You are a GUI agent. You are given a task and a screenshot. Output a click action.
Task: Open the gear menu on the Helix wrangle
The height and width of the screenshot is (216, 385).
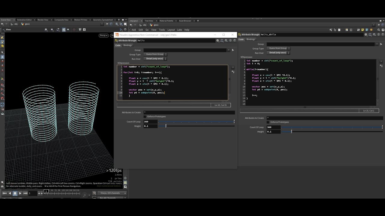217,40
